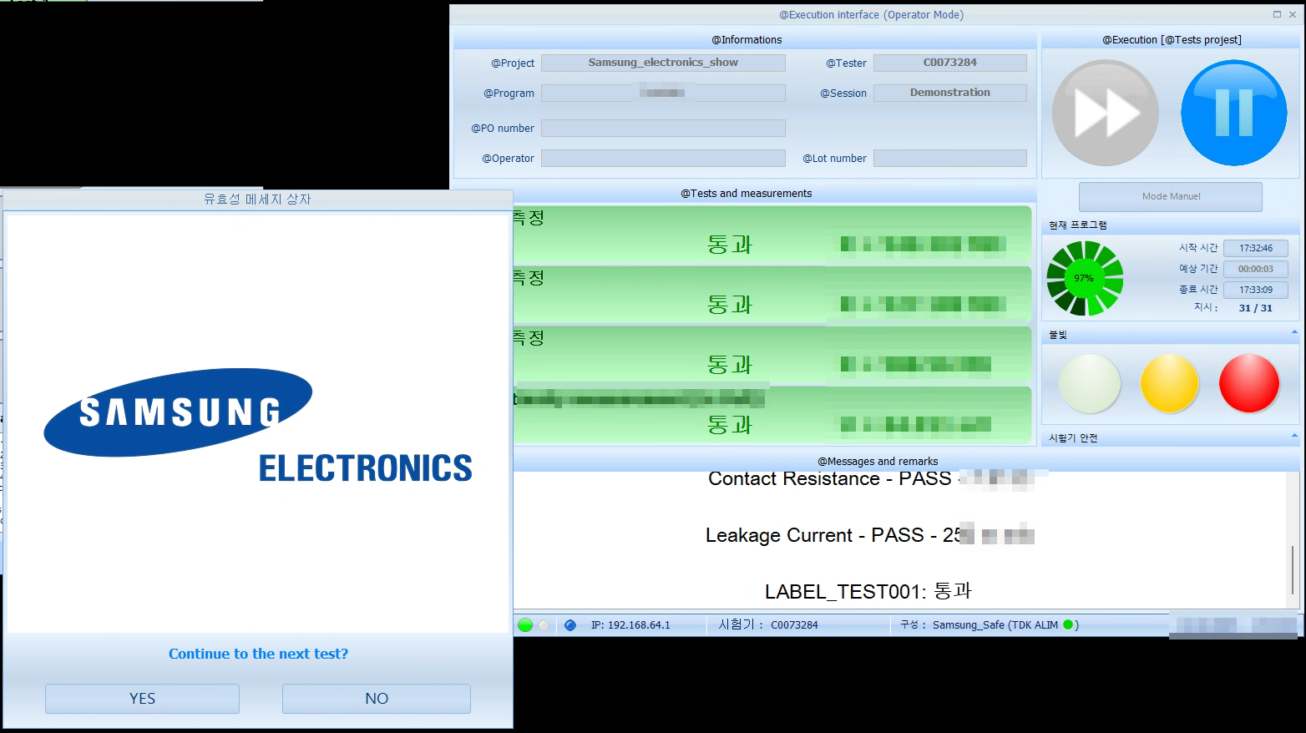Maximize the Execution interface window
Screen dimensions: 1306x733
(1277, 14)
